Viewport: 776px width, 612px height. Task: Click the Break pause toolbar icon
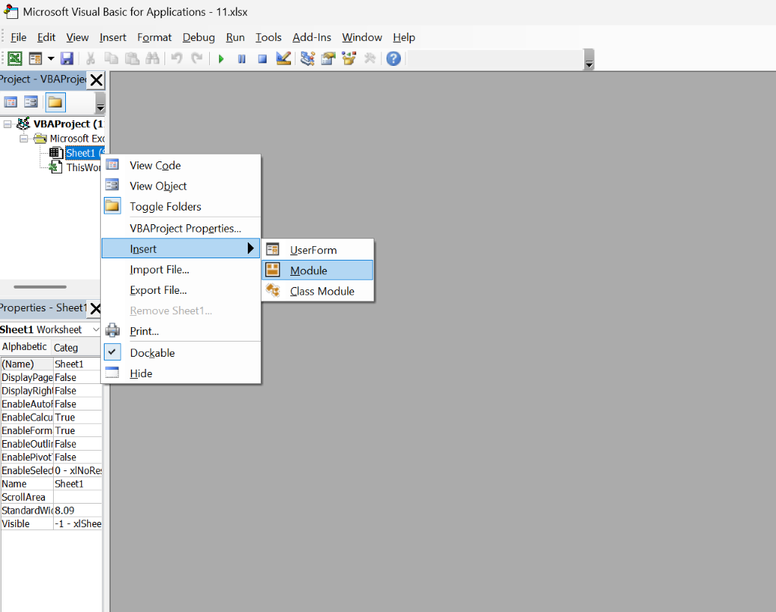242,59
